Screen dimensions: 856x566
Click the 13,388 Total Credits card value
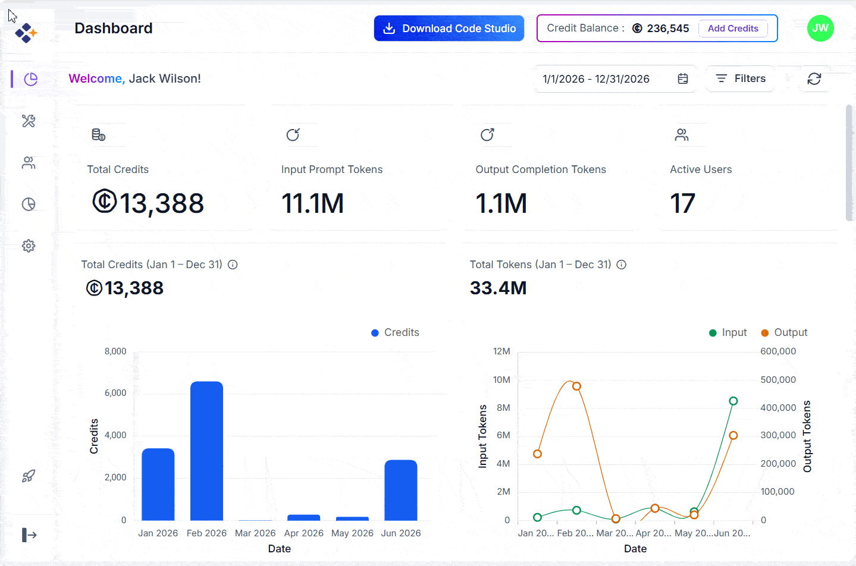[148, 203]
